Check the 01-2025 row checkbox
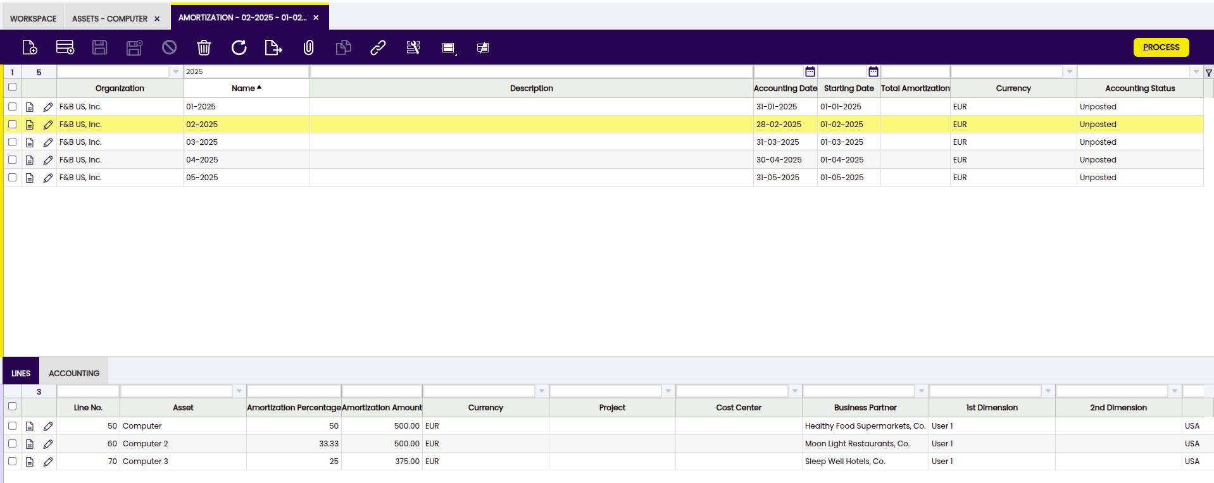 (12, 107)
